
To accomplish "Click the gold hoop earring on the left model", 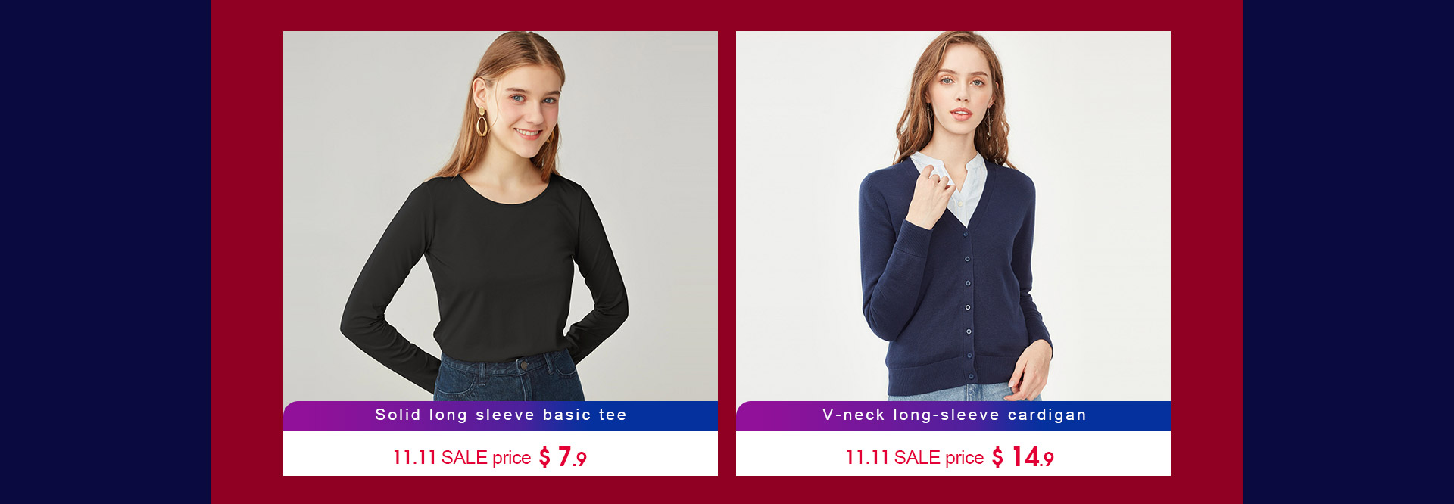I will tap(482, 121).
